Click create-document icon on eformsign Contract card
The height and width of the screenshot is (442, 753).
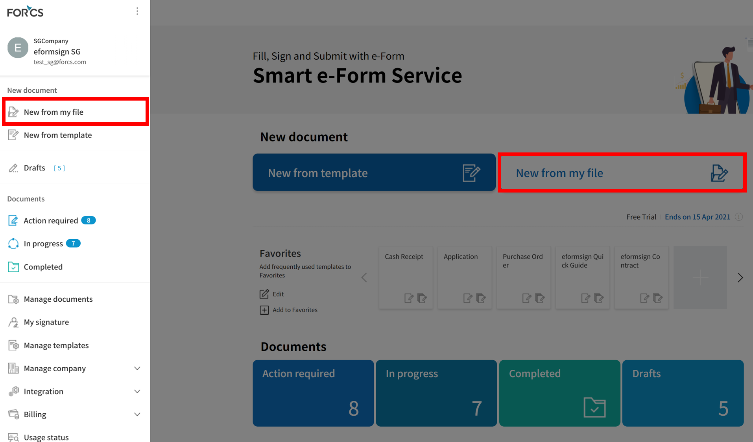(x=645, y=298)
